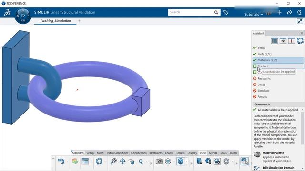Image resolution: width=305 pixels, height=171 pixels.
Task: Toggle the Assistant eye visibility icon
Action: [283, 41]
